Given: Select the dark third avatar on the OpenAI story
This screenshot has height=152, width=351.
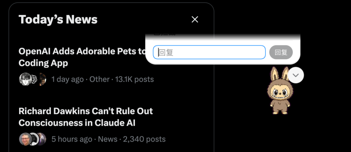Looking at the screenshot, I should click(x=43, y=79).
